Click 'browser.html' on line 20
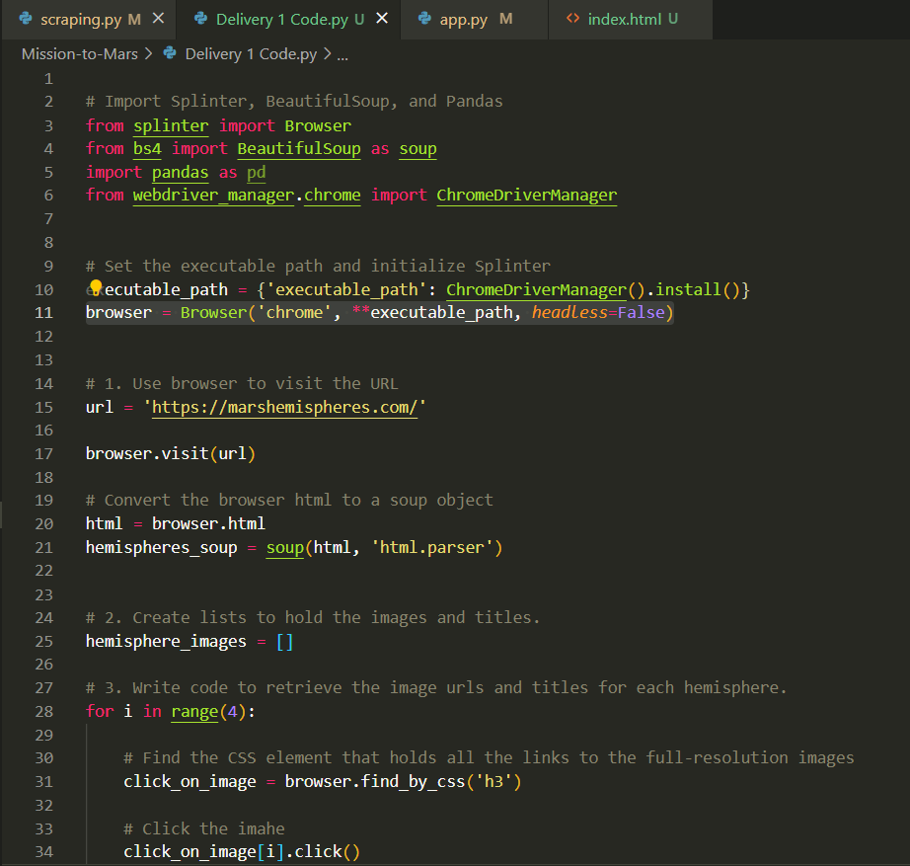Screen dimensions: 910x866 pos(208,524)
